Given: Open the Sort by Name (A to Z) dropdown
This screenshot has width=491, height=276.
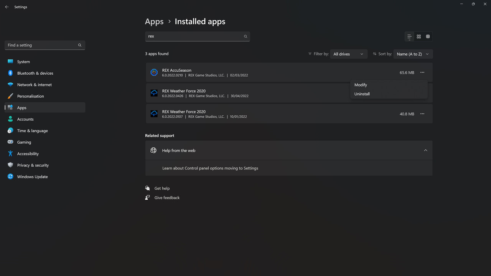Looking at the screenshot, I should click(x=413, y=54).
